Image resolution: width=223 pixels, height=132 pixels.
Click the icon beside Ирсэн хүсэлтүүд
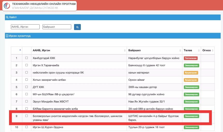[x=7, y=36]
